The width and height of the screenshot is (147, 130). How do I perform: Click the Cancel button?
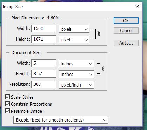(x=126, y=30)
